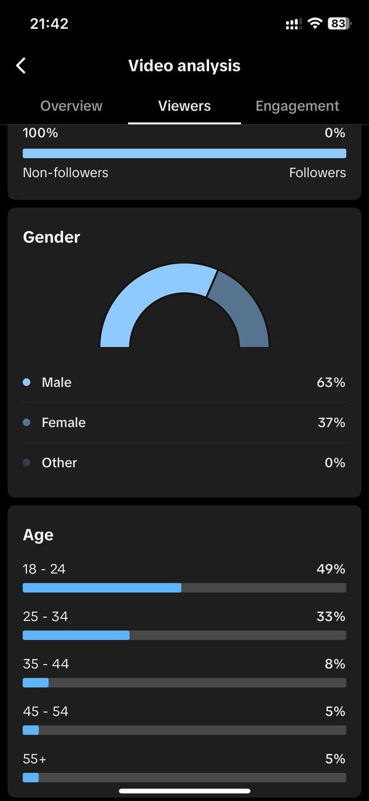Image resolution: width=369 pixels, height=801 pixels.
Task: Click the 55+ age bar
Action: 184,778
